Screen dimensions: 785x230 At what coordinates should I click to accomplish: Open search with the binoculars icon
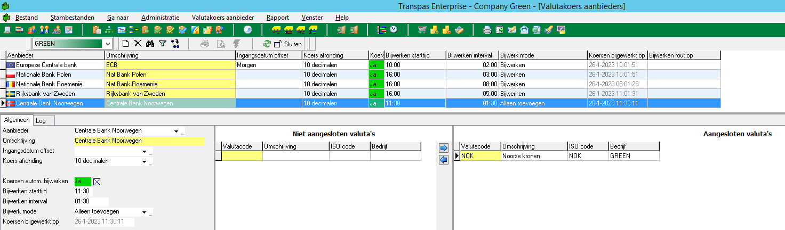(x=150, y=43)
